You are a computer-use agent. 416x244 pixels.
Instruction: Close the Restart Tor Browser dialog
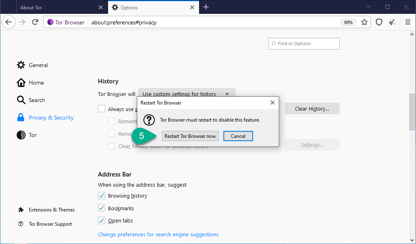pos(273,103)
